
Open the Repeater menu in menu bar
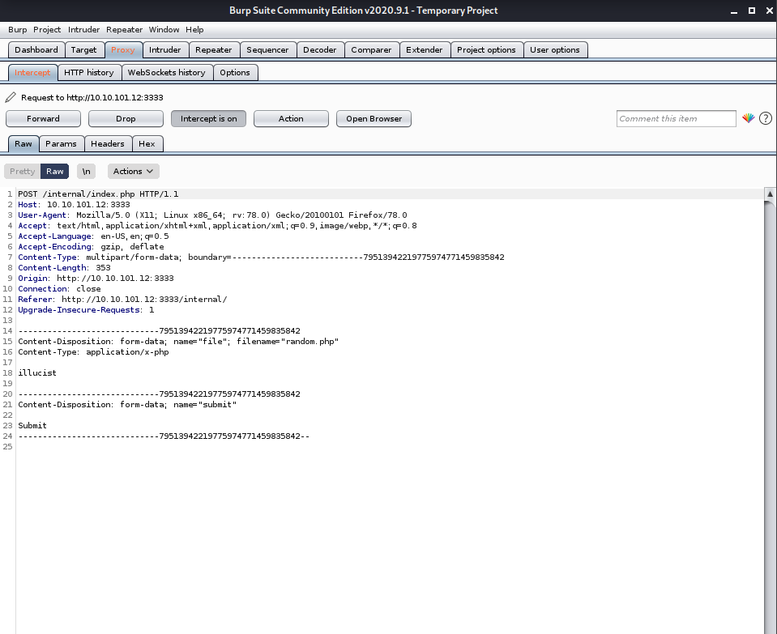(x=125, y=30)
